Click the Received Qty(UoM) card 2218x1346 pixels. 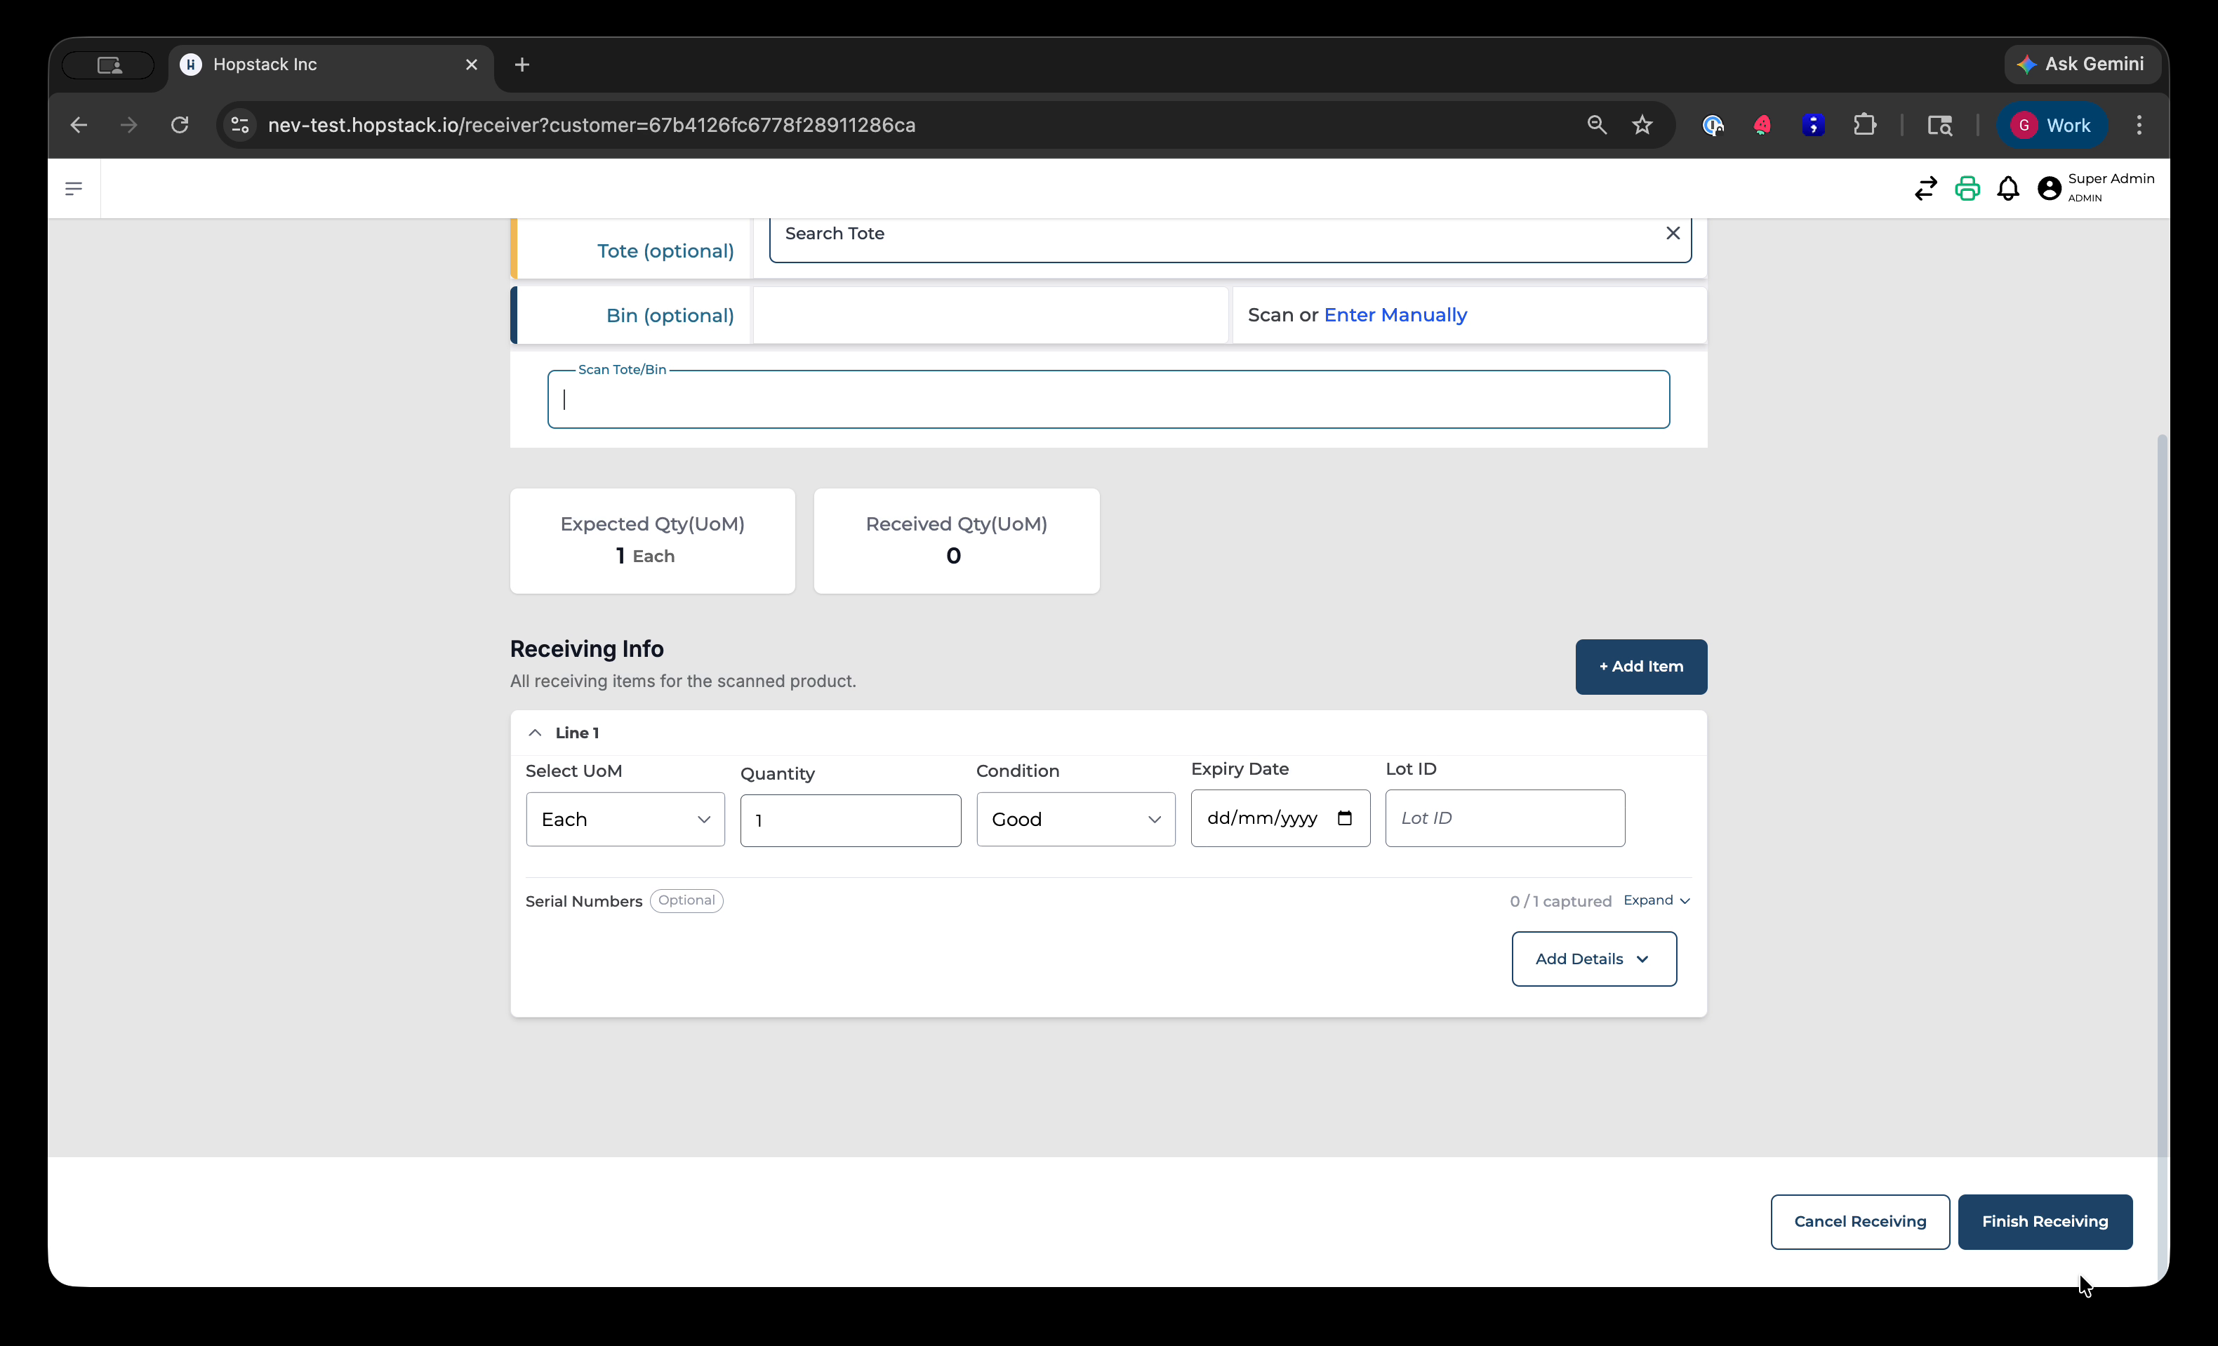coord(956,541)
